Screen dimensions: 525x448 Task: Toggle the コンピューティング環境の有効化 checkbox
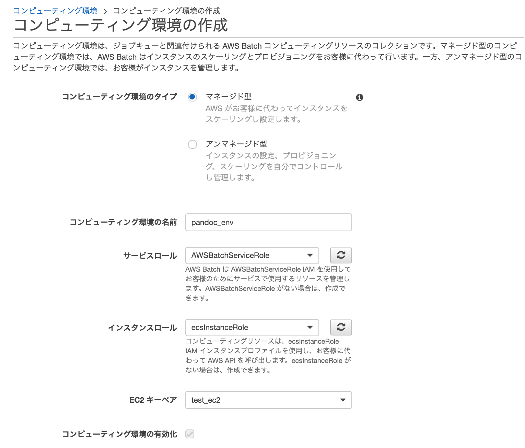coord(190,434)
